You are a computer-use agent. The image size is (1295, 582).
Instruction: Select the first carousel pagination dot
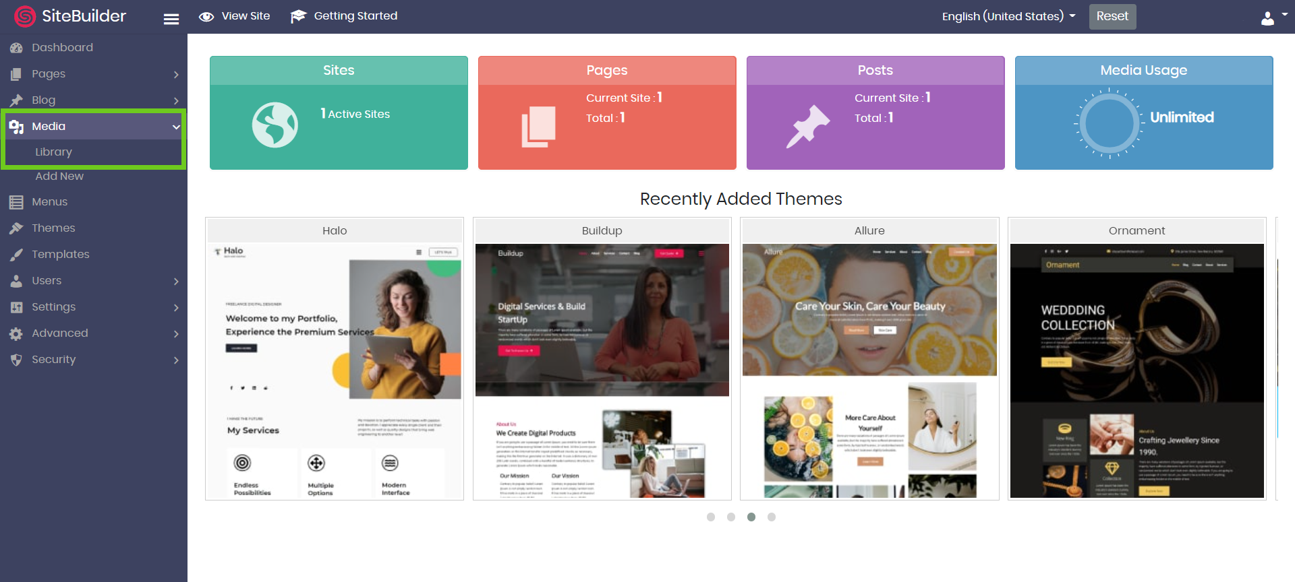pos(711,517)
